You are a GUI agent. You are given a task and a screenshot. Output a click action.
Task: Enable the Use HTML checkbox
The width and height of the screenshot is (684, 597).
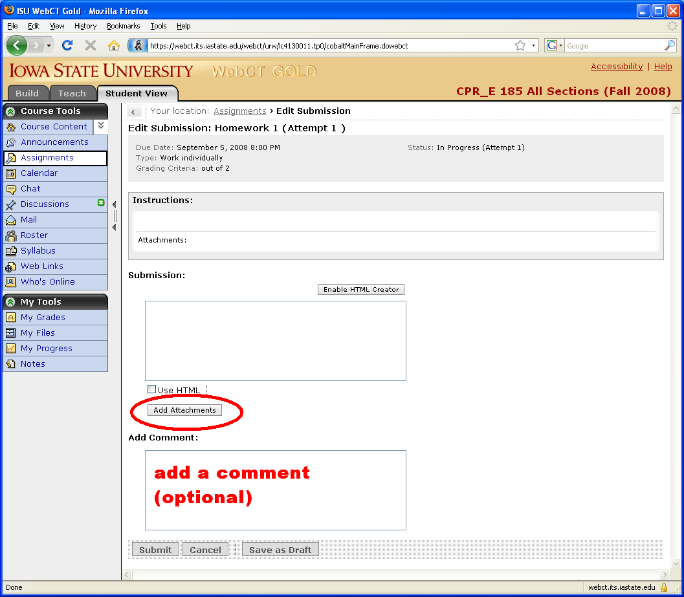(x=152, y=389)
